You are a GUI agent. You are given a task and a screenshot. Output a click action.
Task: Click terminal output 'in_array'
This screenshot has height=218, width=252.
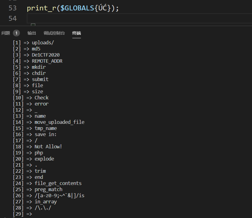[46, 202]
